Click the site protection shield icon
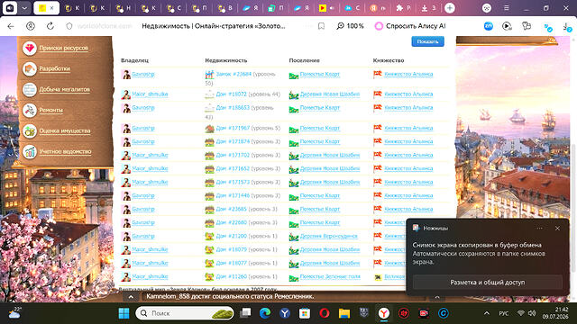 [x=69, y=26]
